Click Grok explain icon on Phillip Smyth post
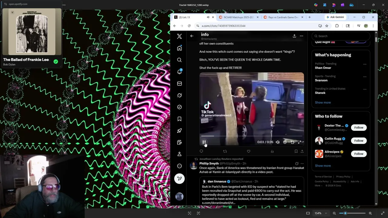The height and width of the screenshot is (218, 388). (x=297, y=163)
